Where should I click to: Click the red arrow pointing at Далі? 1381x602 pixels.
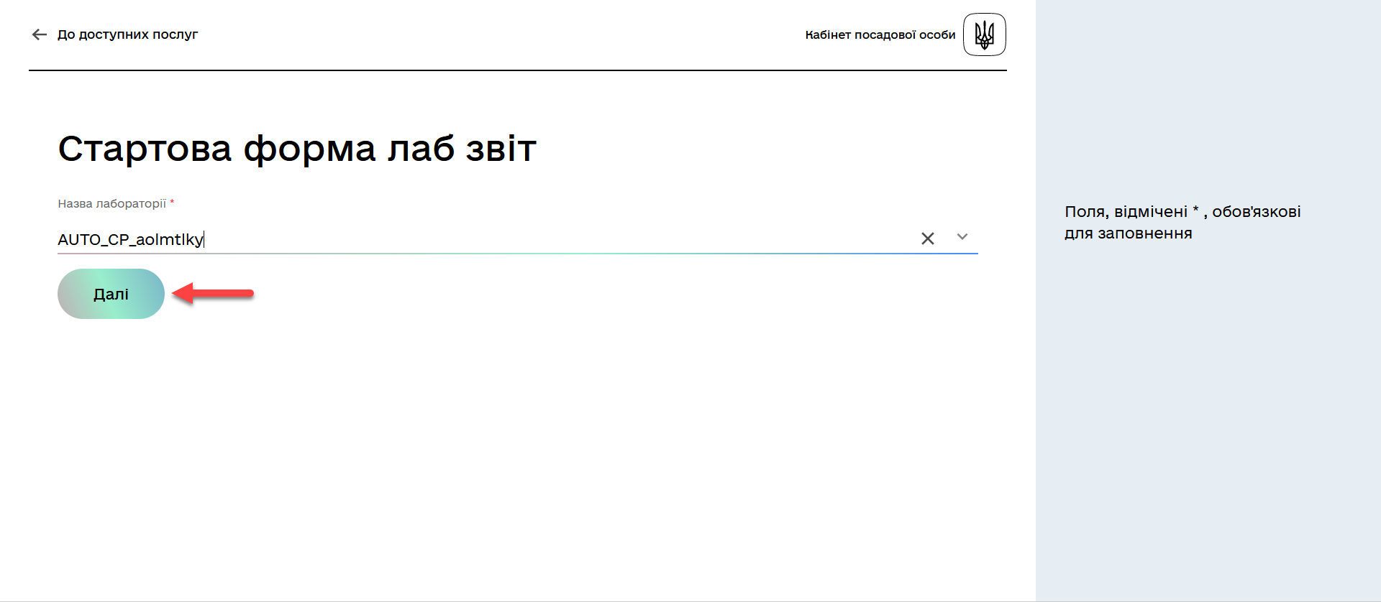pyautogui.click(x=214, y=293)
